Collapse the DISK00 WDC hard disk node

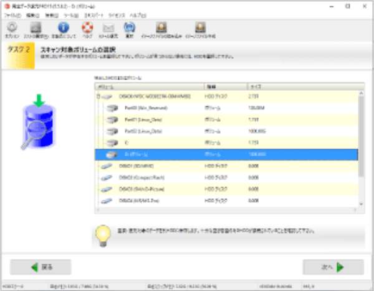[98, 96]
